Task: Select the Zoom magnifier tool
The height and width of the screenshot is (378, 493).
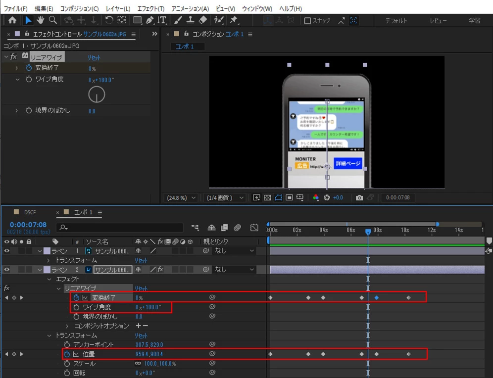Action: 53,20
